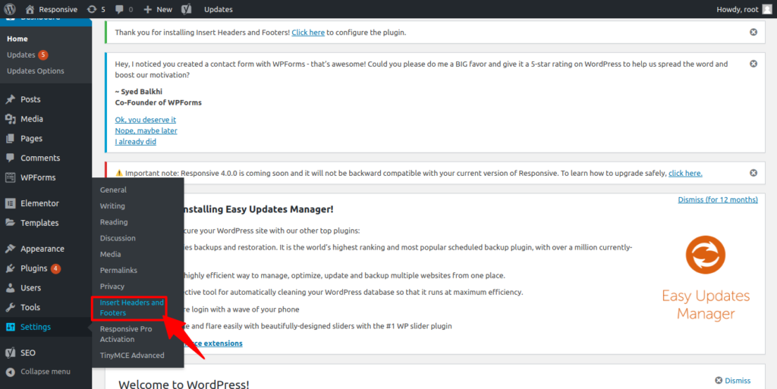Click the plus New button
777x389 pixels.
pos(158,9)
